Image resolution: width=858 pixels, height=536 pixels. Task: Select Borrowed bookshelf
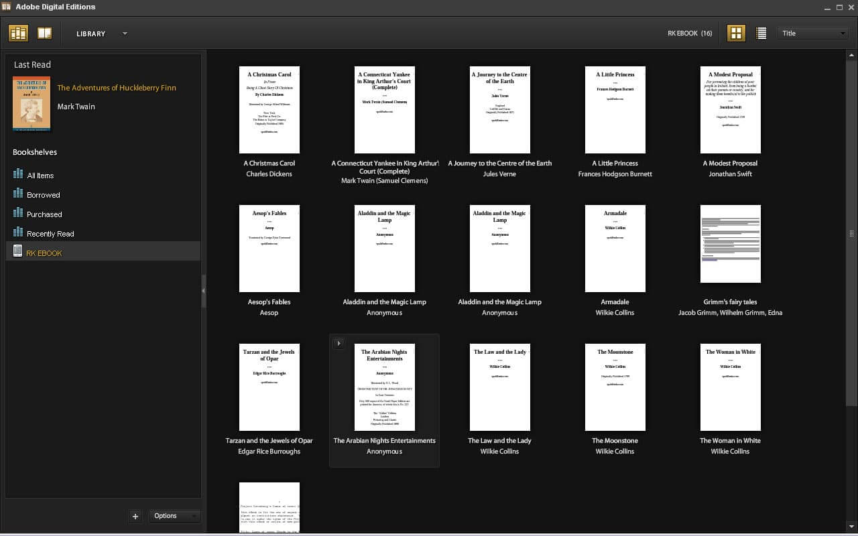tap(103, 194)
